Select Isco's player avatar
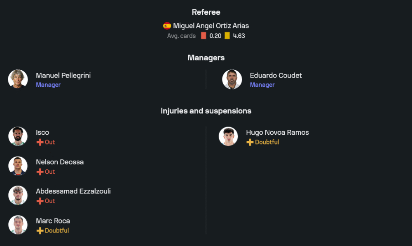The image size is (412, 246). tap(18, 136)
